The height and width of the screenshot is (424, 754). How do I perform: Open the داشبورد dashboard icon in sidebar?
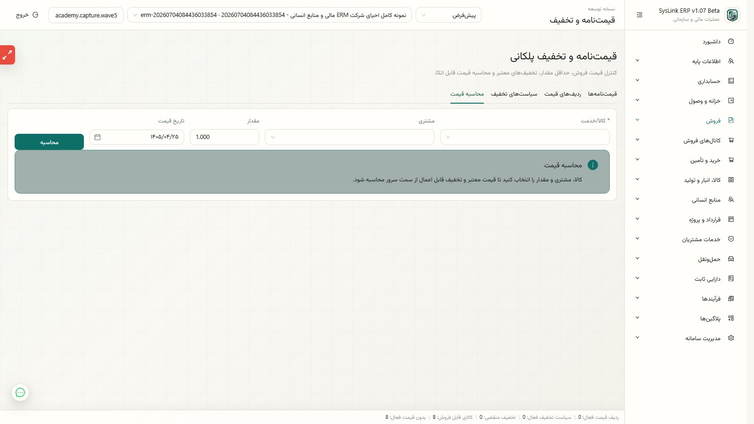(731, 41)
